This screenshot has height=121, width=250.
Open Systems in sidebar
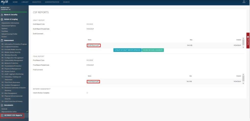pyautogui.click(x=4, y=28)
